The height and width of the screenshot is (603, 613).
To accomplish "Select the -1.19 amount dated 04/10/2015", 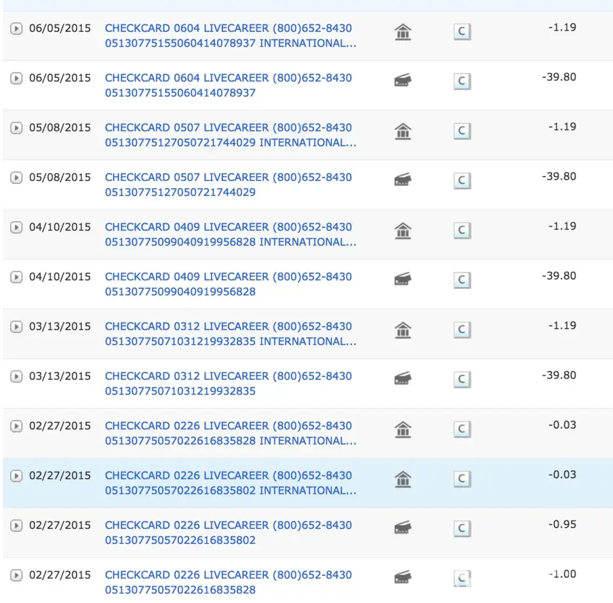I will coord(562,226).
